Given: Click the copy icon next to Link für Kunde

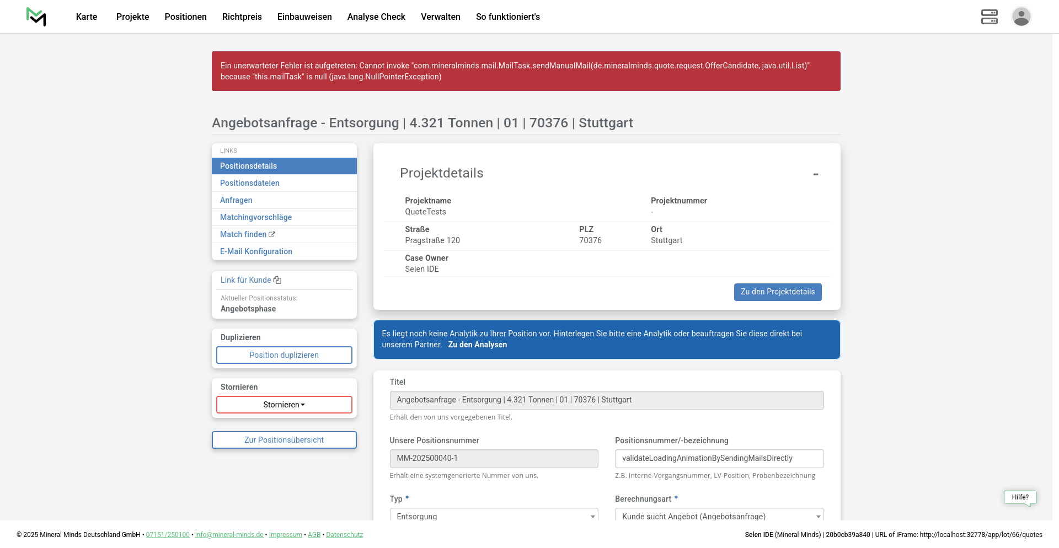Looking at the screenshot, I should [277, 280].
